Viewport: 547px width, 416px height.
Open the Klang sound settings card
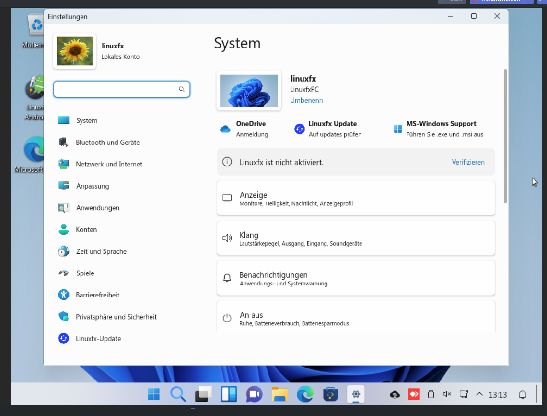[x=356, y=238]
